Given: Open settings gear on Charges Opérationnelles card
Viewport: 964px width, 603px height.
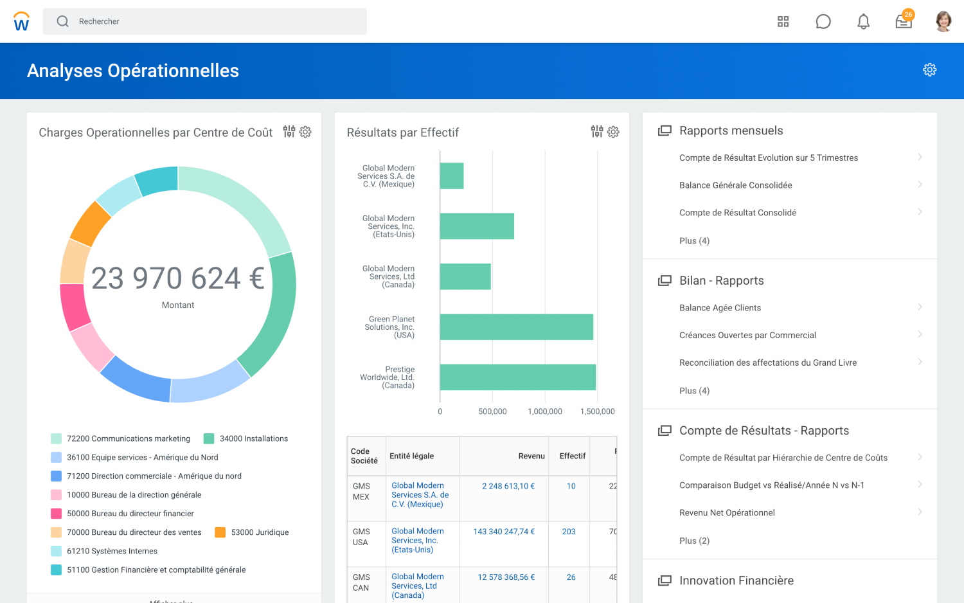Looking at the screenshot, I should pyautogui.click(x=305, y=131).
